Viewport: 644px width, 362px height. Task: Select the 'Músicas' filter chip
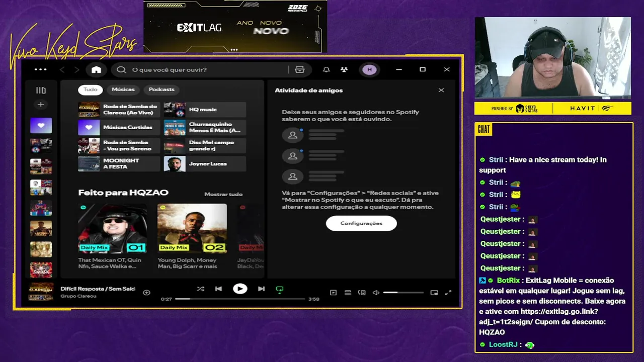coord(123,89)
